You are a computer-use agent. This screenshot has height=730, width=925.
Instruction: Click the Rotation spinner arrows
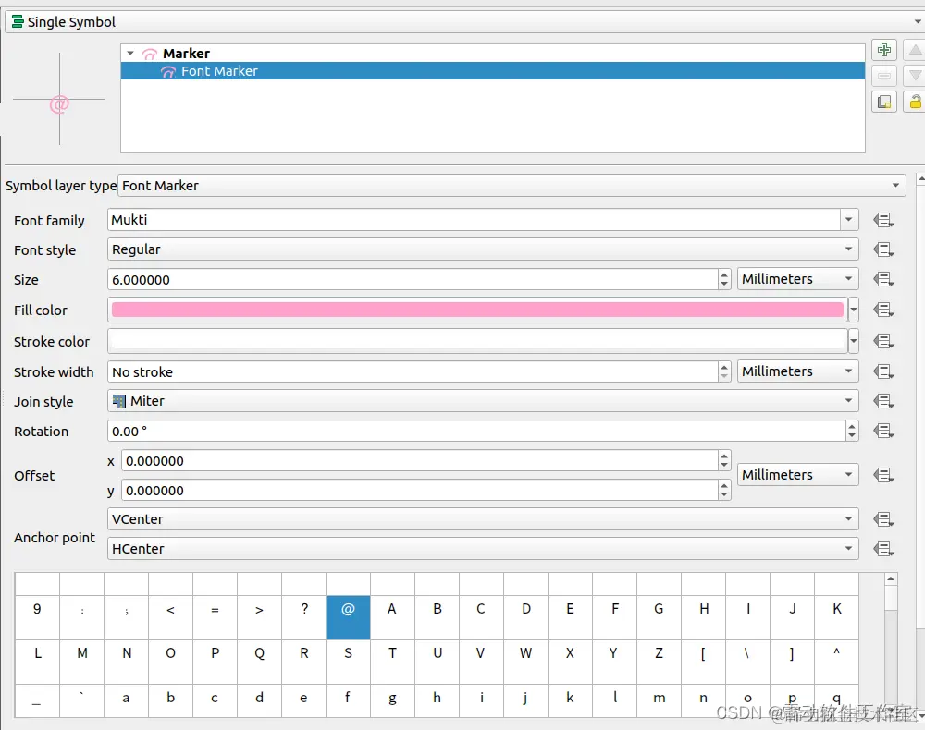[852, 432]
